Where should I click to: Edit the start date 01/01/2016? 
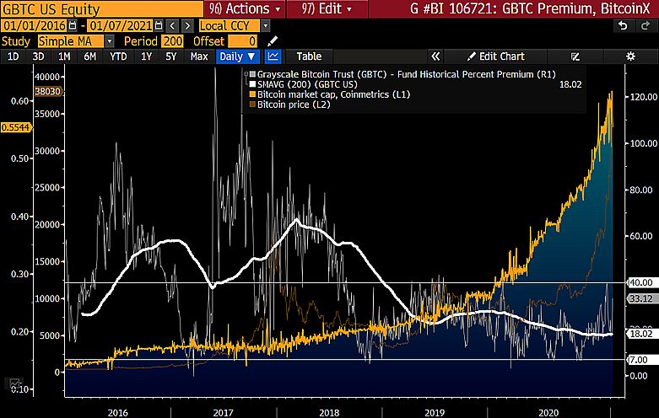pyautogui.click(x=34, y=26)
